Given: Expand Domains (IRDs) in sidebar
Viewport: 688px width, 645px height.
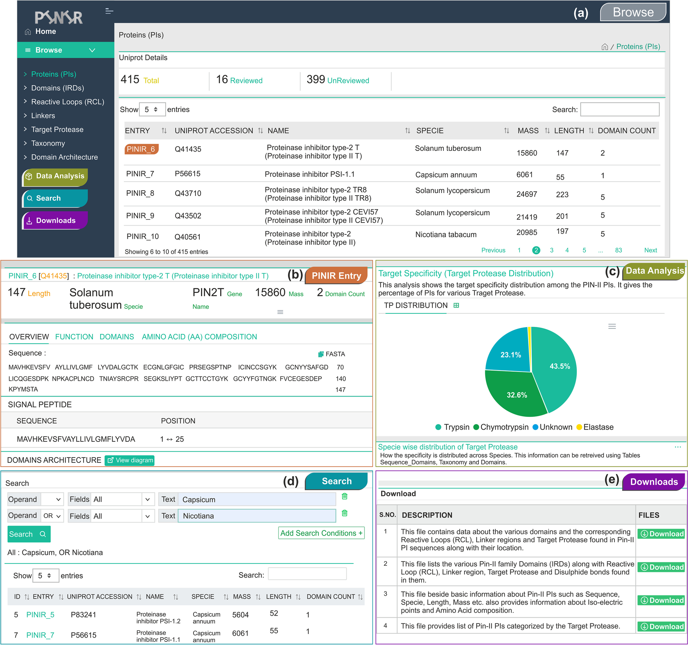Looking at the screenshot, I should click(x=57, y=88).
